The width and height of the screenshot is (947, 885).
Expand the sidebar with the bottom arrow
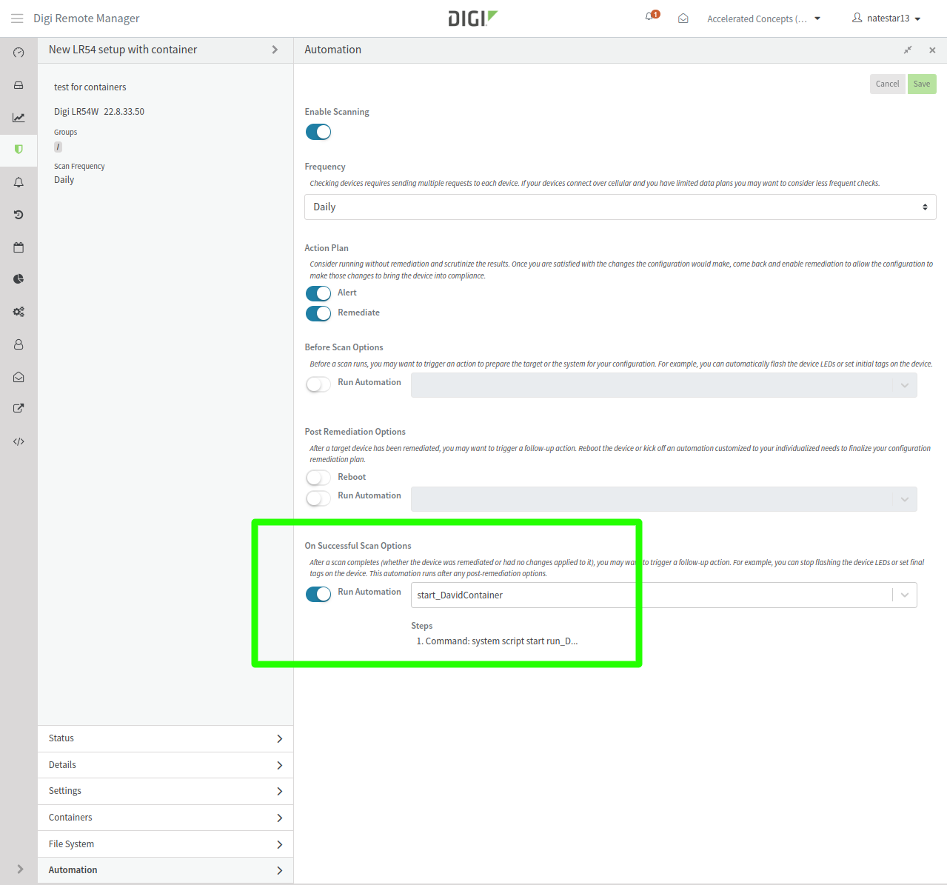click(x=20, y=869)
